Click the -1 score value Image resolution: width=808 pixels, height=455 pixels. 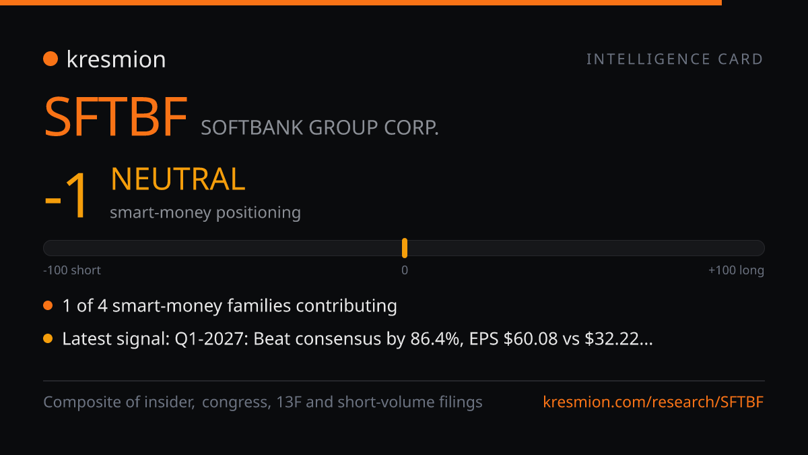click(x=67, y=196)
